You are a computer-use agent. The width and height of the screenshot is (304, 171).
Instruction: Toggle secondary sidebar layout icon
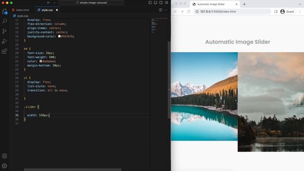click(x=161, y=3)
